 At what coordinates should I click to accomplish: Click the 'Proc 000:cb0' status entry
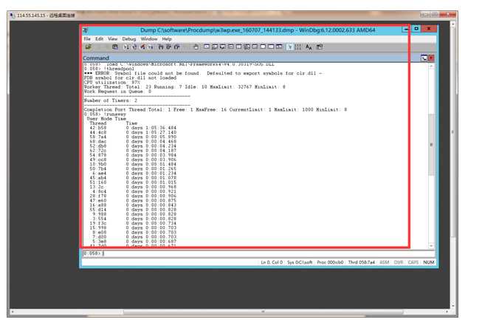point(330,262)
